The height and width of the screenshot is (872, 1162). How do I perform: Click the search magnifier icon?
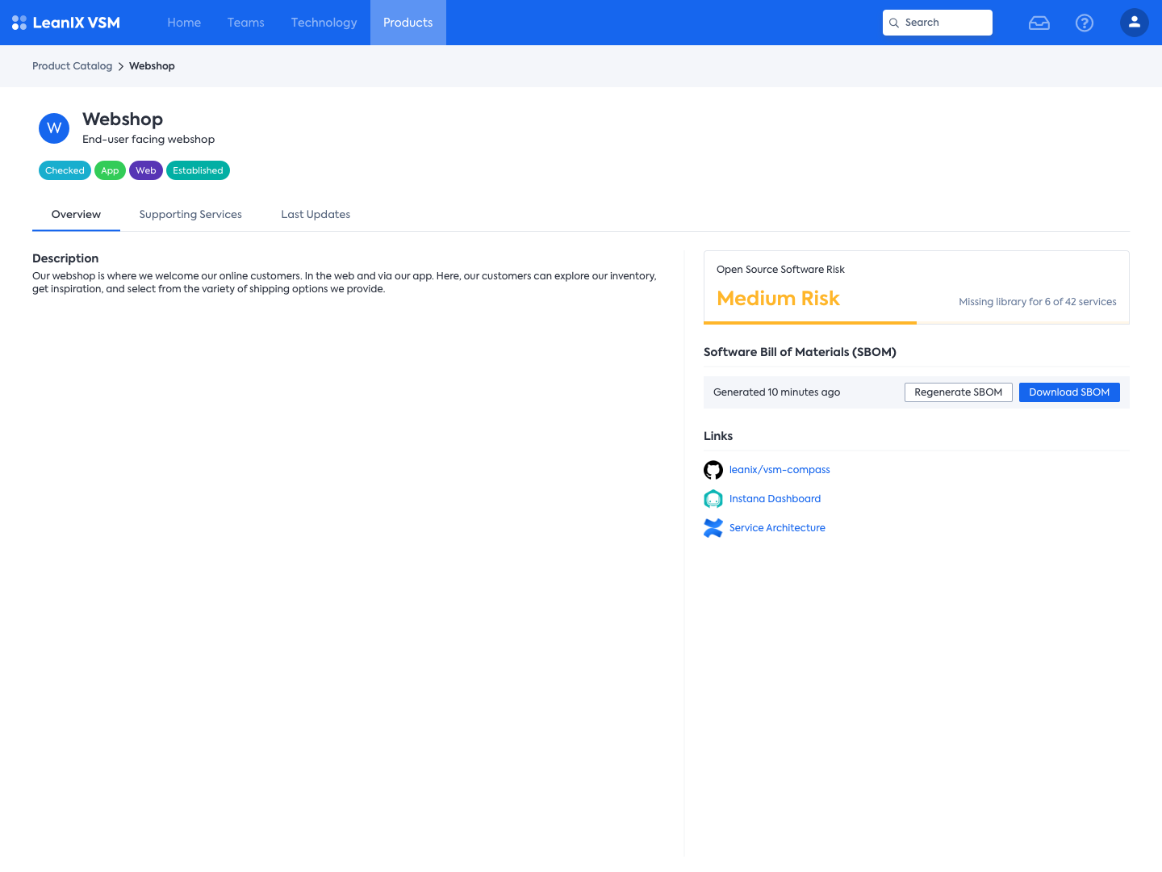(894, 23)
